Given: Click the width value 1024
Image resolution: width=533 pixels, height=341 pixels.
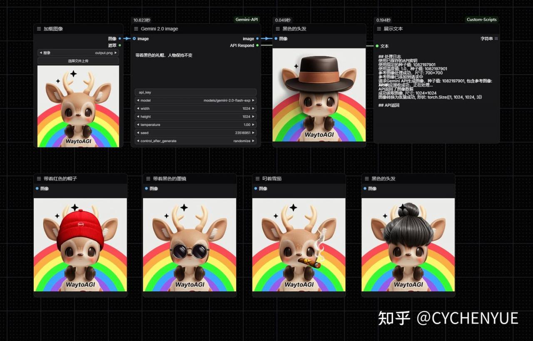Looking at the screenshot, I should click(247, 108).
